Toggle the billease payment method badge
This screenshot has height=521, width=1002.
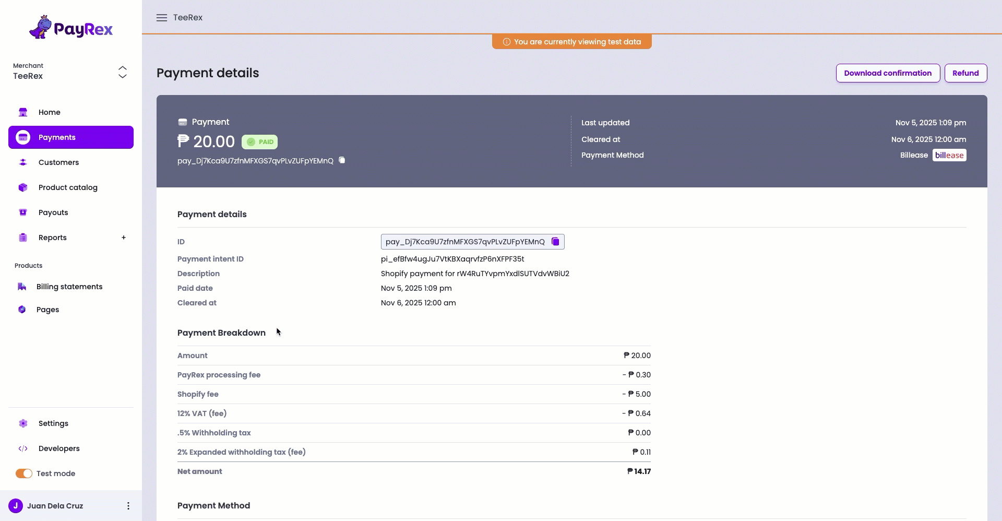949,155
